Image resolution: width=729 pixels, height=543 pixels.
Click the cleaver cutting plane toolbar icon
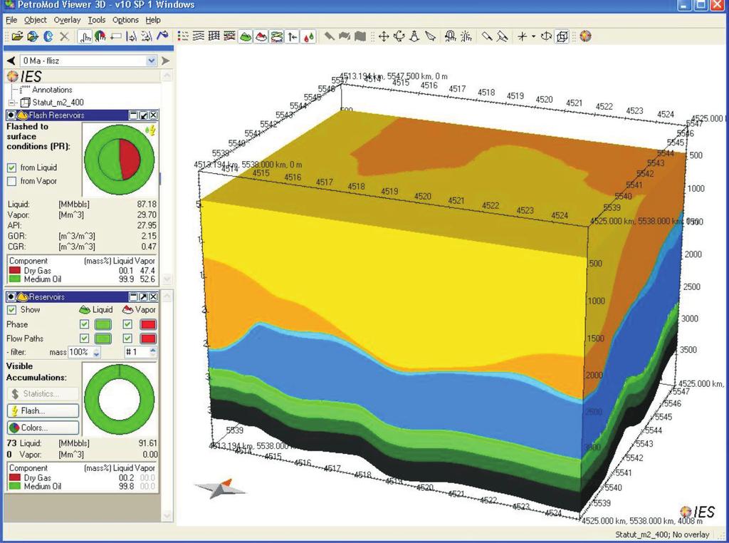coord(487,36)
